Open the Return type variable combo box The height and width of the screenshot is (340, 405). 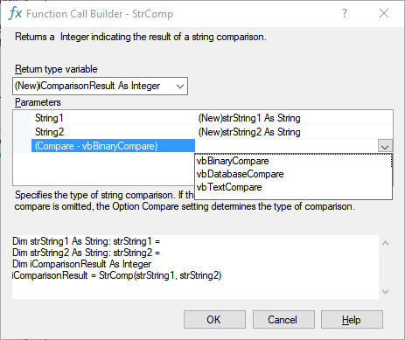(100, 86)
